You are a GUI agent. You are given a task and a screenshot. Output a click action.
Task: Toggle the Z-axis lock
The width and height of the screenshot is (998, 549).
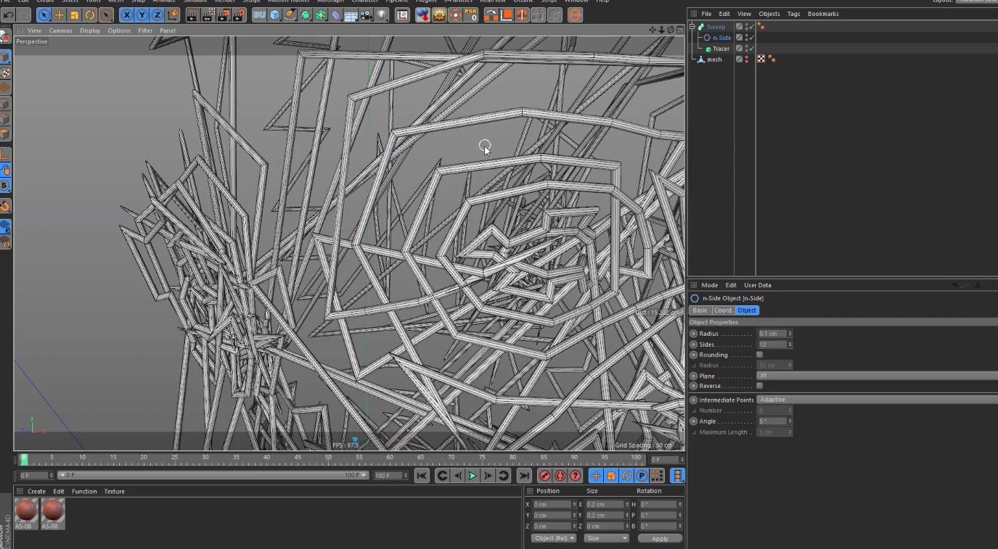pos(158,15)
